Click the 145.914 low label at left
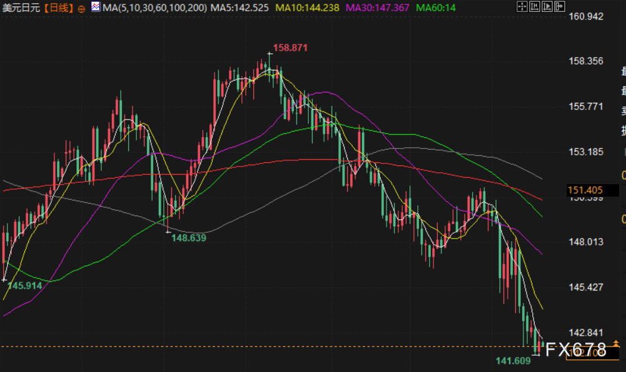This screenshot has width=626, height=372. click(x=24, y=285)
